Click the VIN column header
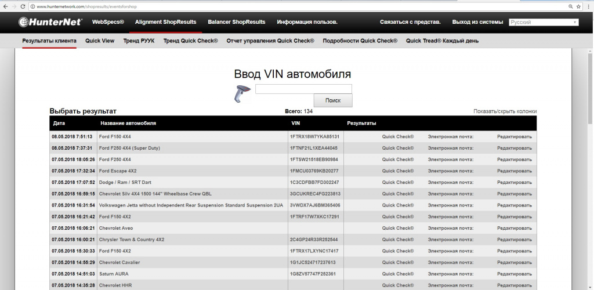Viewport: 594px width, 290px height. [x=296, y=124]
